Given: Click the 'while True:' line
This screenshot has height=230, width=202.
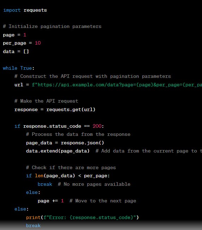Looking at the screenshot, I should pos(19,68).
